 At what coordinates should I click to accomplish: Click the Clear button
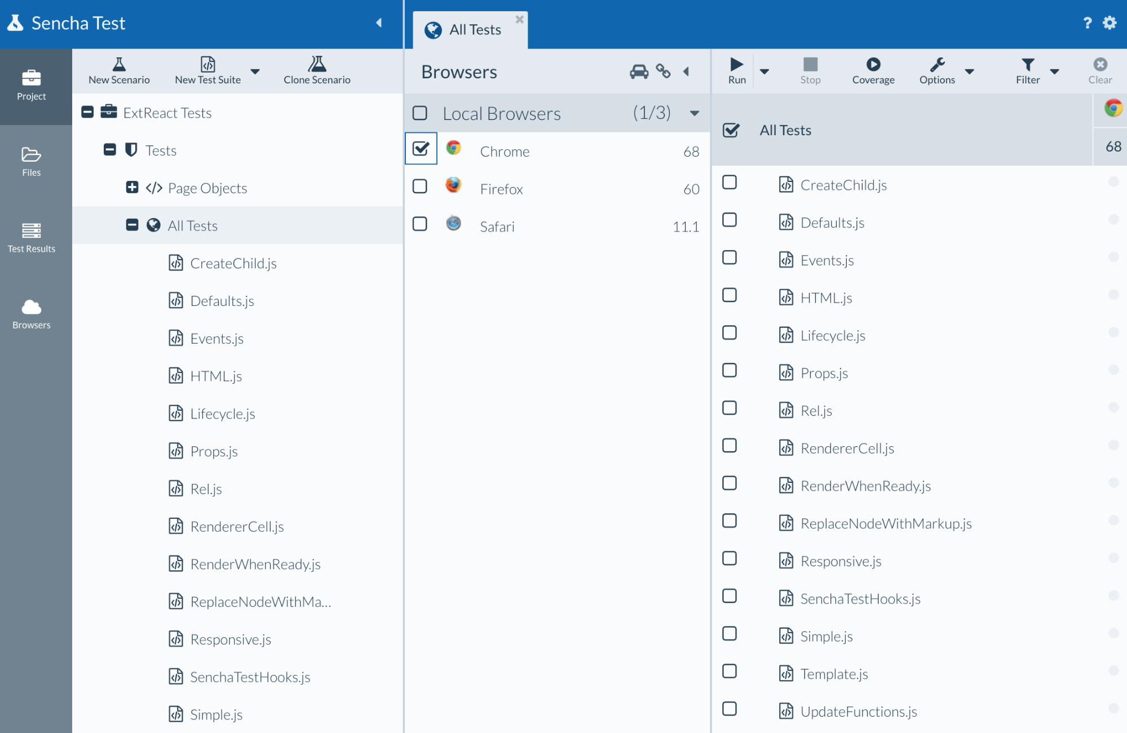click(x=1100, y=71)
